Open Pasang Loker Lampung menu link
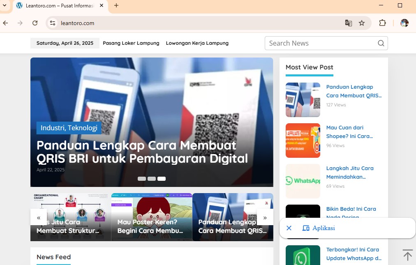 point(131,43)
